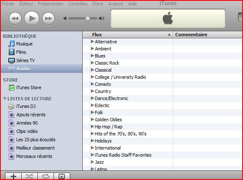Open the Présentation menu
The width and height of the screenshot is (243, 180).
point(51,4)
